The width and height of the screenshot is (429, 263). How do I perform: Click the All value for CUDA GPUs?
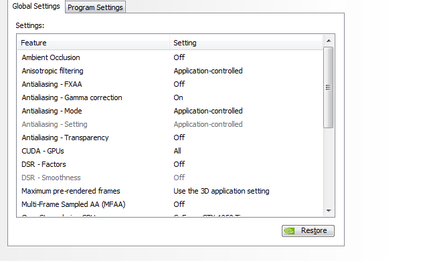(177, 151)
